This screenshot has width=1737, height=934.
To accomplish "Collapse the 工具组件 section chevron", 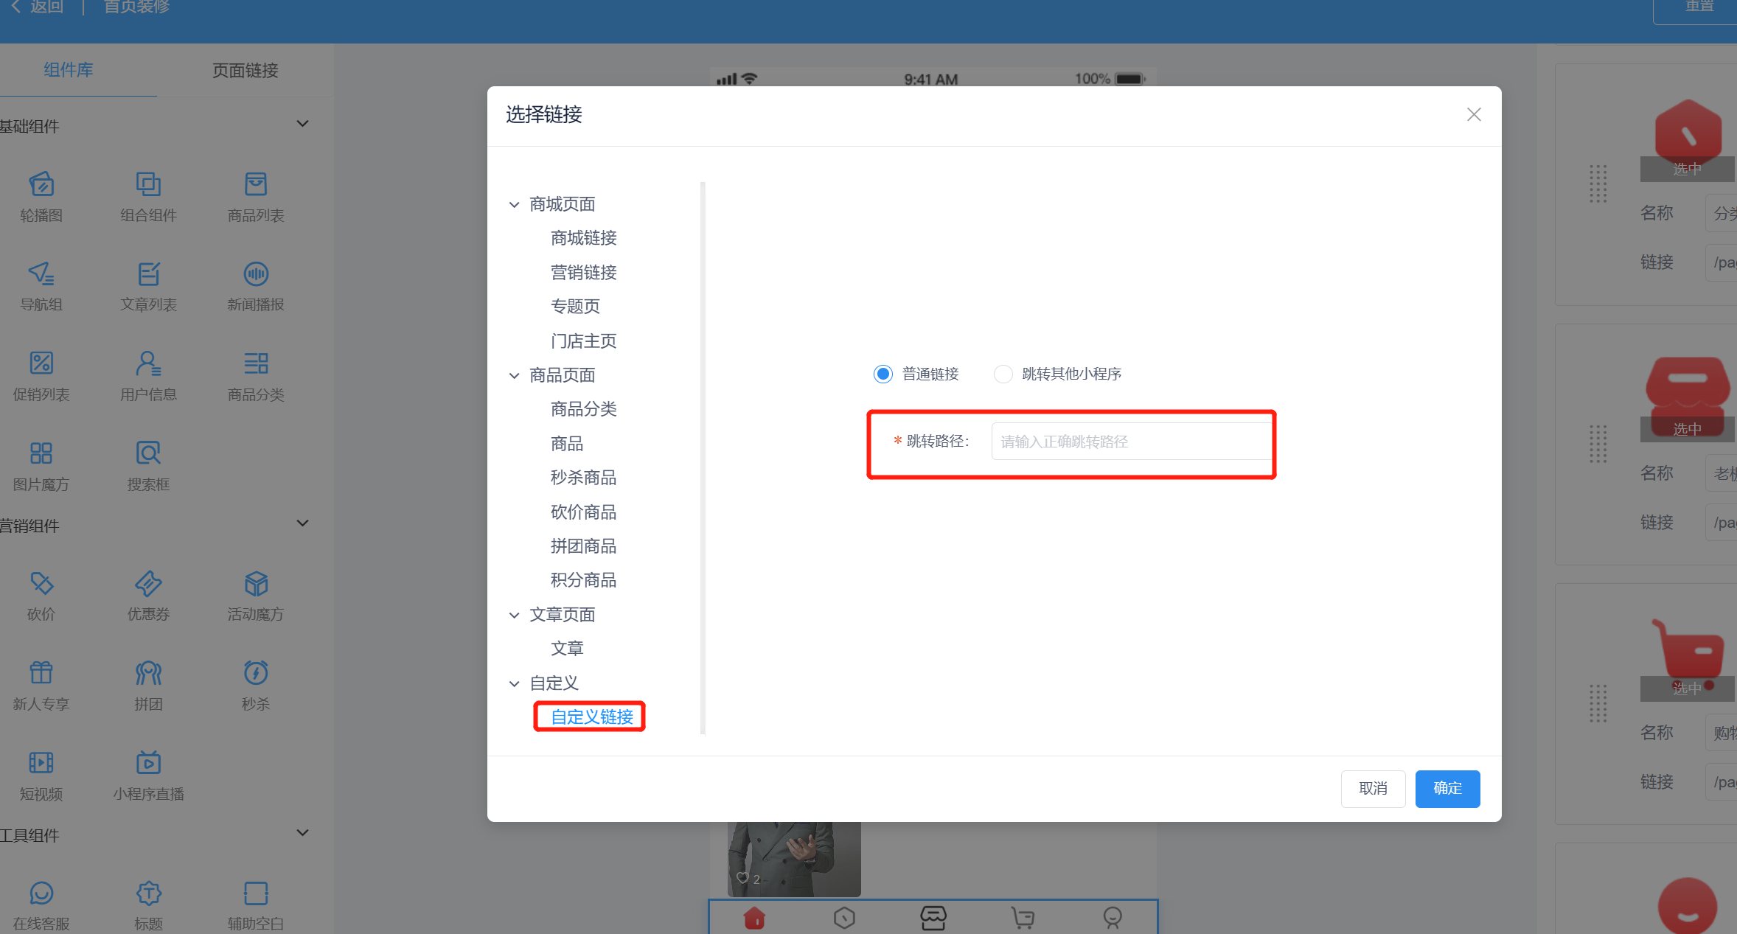I will click(302, 833).
